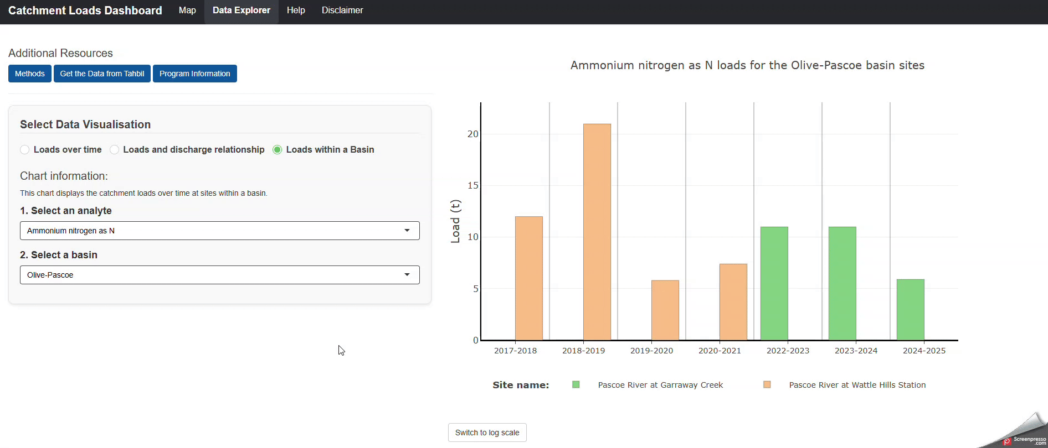Image resolution: width=1048 pixels, height=448 pixels.
Task: Click the Catchment Loads Dashboard title
Action: pyautogui.click(x=85, y=11)
